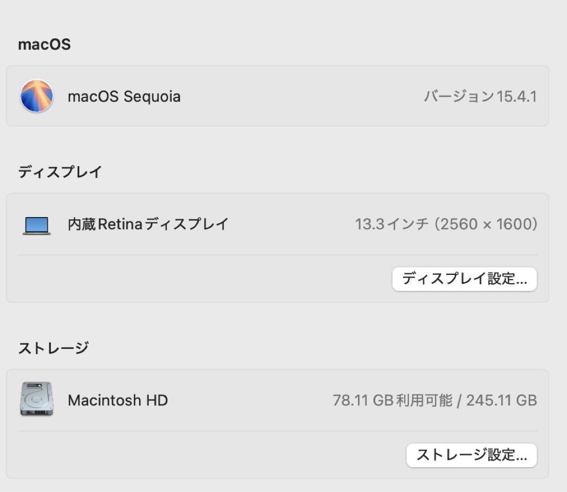Viewport: 567px width, 492px height.
Task: Click the colorful swirl in the Sequoia icon
Action: [x=36, y=96]
